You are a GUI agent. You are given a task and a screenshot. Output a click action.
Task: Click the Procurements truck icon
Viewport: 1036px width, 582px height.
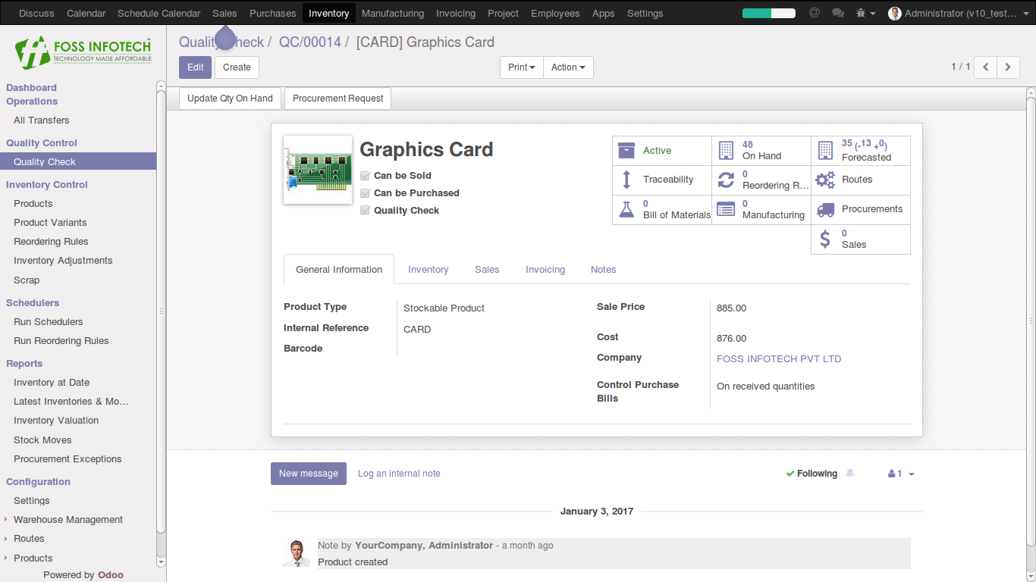click(825, 209)
